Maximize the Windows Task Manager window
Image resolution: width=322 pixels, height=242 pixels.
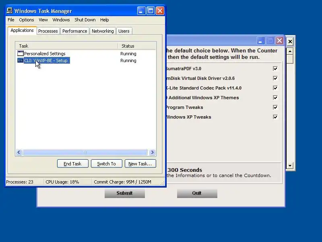[151, 11]
